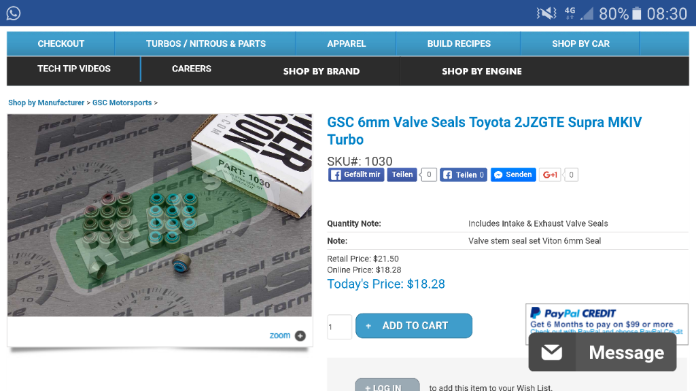Viewport: 696px width, 391px height.
Task: Open the valve seals product image
Action: pos(160,215)
